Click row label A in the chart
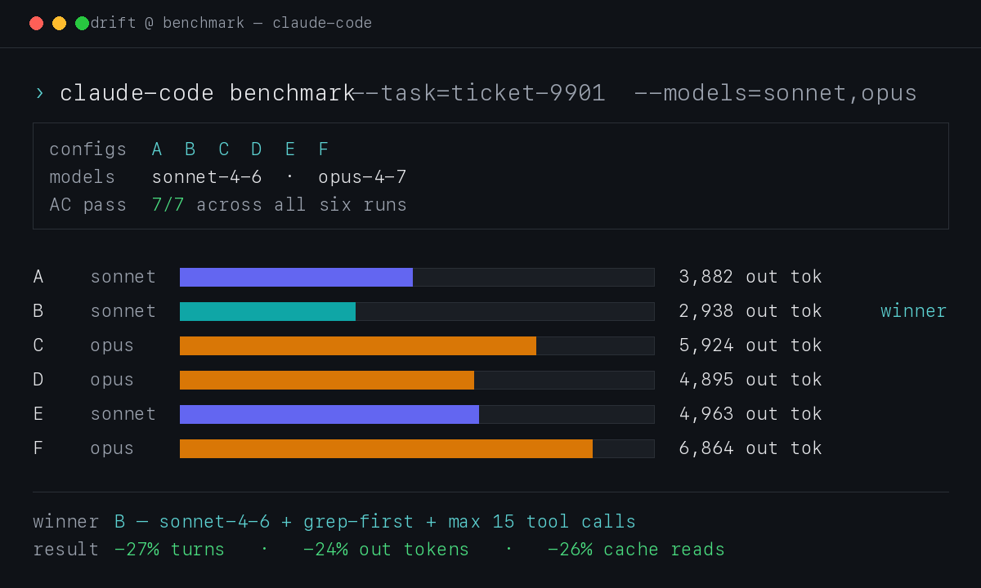Image resolution: width=981 pixels, height=588 pixels. pyautogui.click(x=38, y=277)
